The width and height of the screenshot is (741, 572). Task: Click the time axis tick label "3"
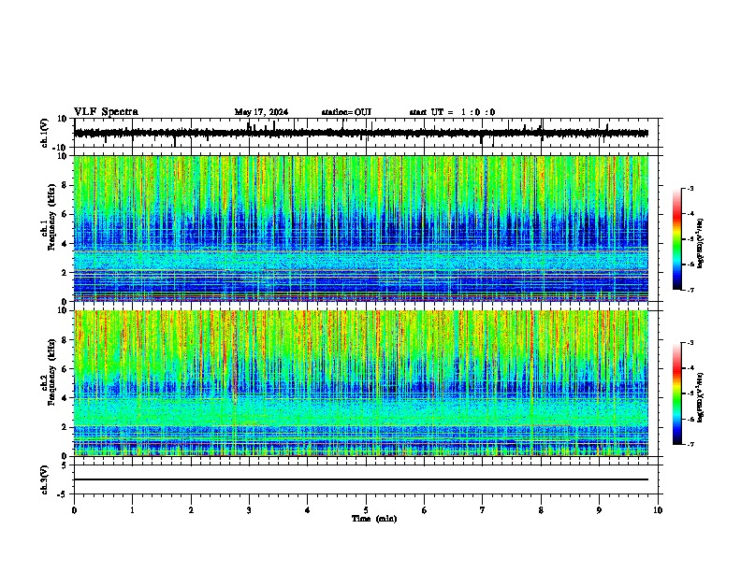point(249,510)
